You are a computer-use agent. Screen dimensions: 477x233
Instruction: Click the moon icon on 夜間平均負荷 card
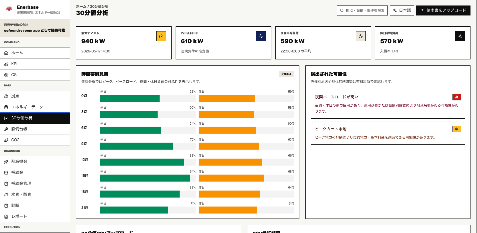pos(361,36)
